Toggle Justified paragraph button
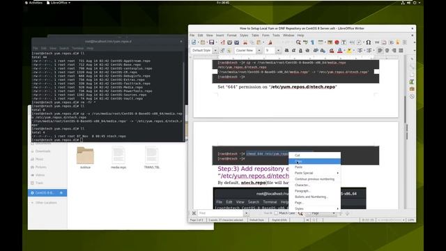 [x=401, y=51]
